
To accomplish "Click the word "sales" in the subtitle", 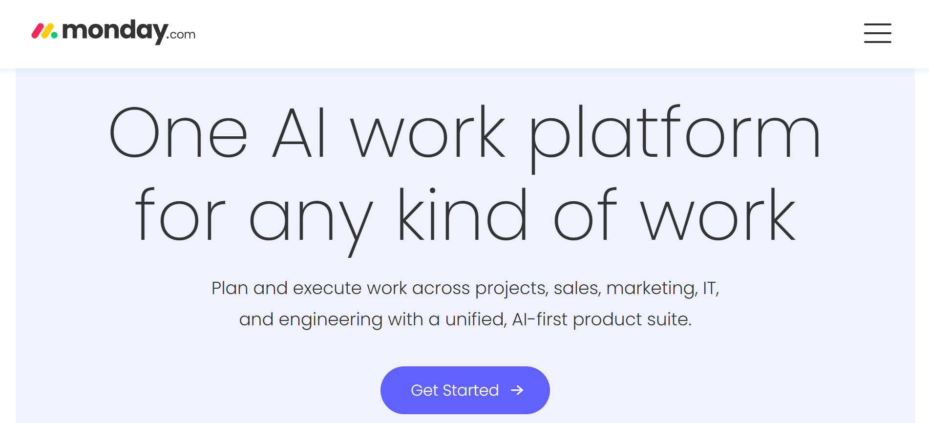I will [576, 288].
